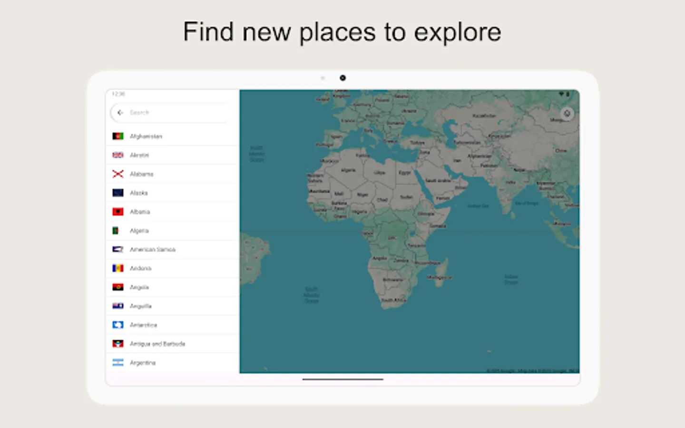Select the Afghanistan flag icon
Viewport: 685px width, 428px height.
(117, 136)
